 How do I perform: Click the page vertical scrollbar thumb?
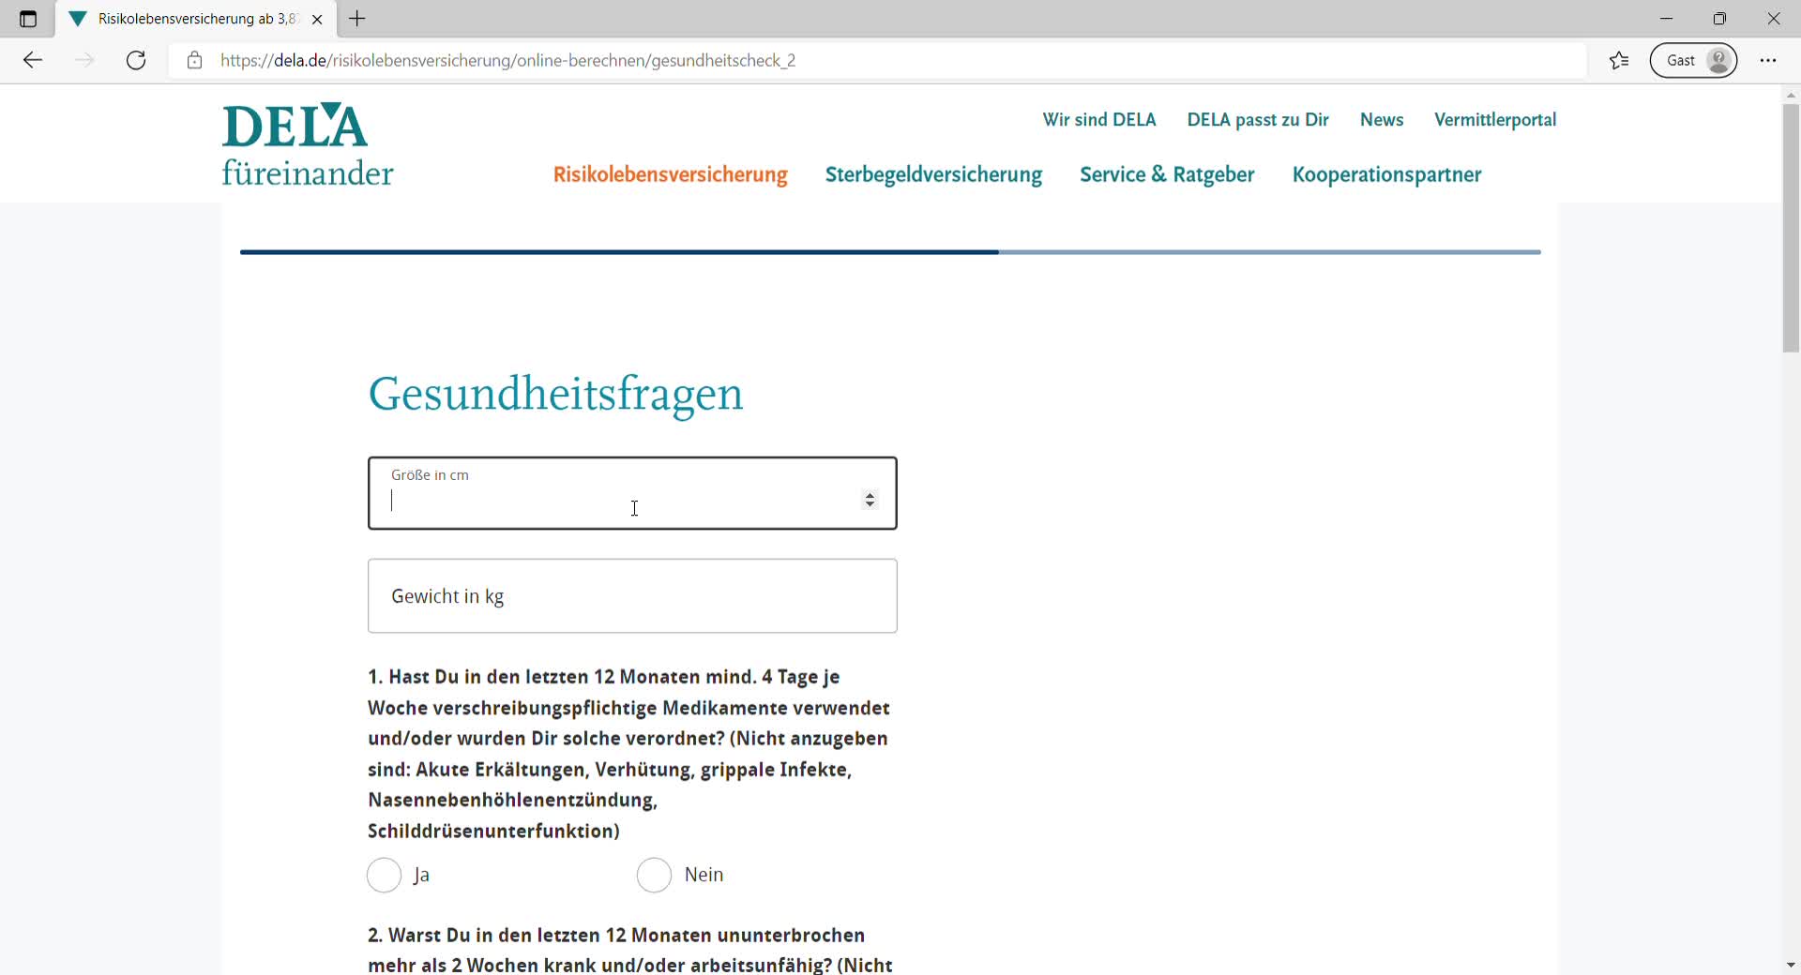click(x=1791, y=228)
